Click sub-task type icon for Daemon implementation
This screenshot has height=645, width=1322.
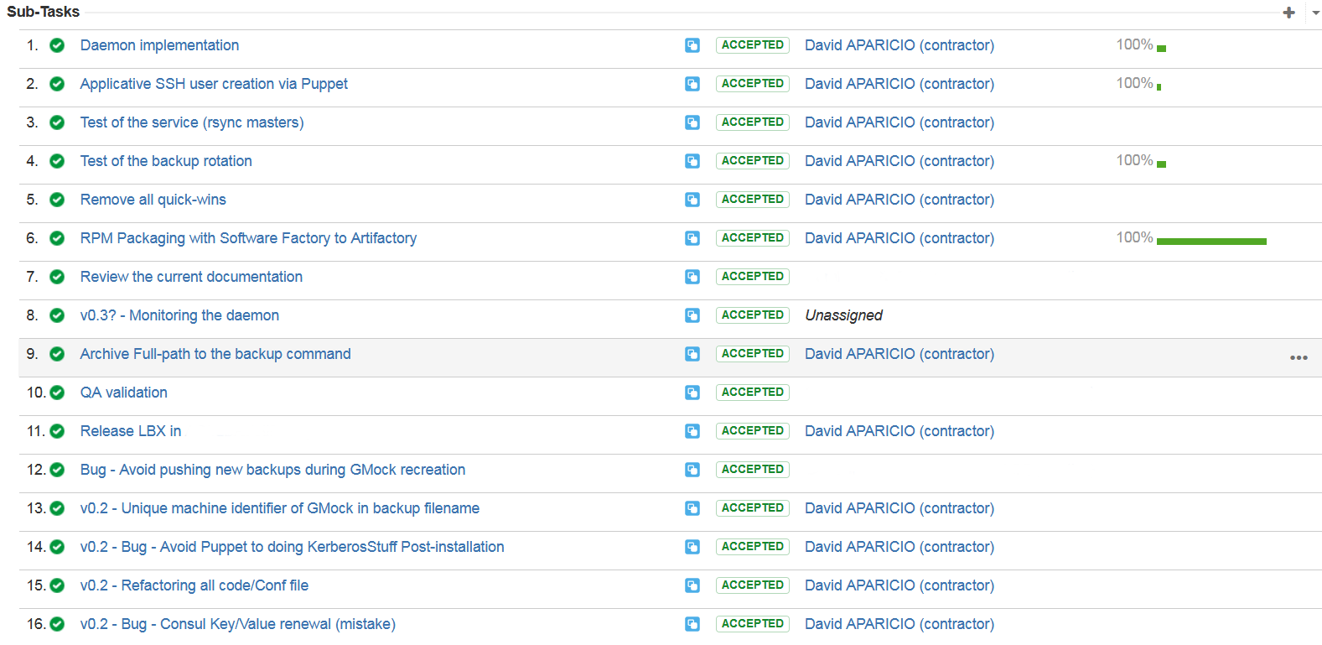[x=692, y=45]
